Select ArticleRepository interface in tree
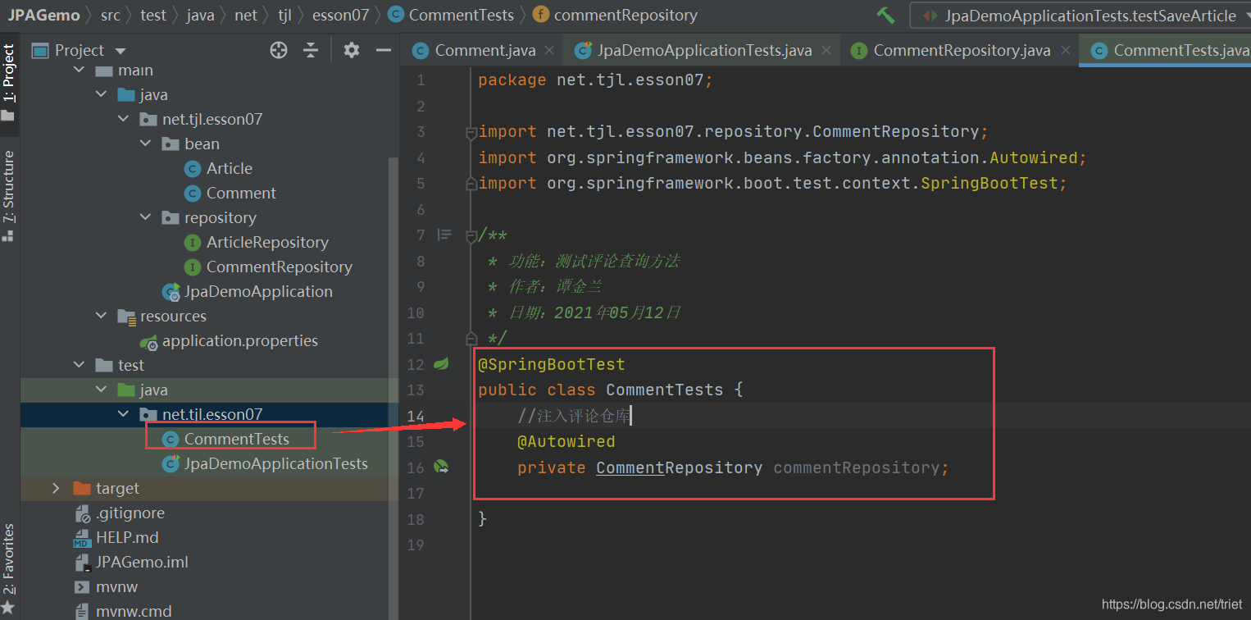This screenshot has height=620, width=1251. [267, 242]
